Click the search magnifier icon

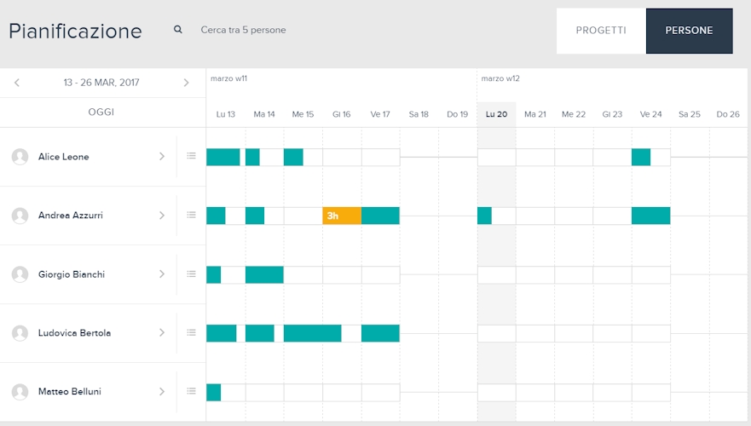(x=178, y=30)
